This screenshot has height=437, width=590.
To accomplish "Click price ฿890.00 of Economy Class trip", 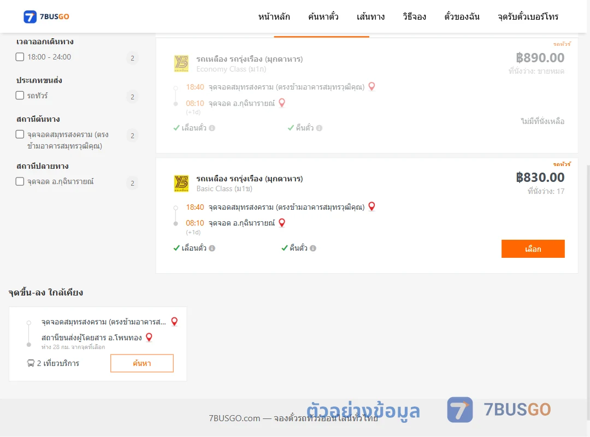I will point(540,57).
